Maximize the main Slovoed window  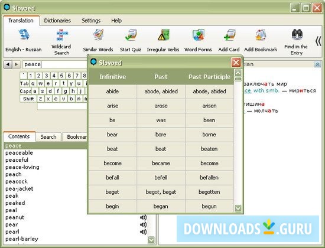[306, 8]
